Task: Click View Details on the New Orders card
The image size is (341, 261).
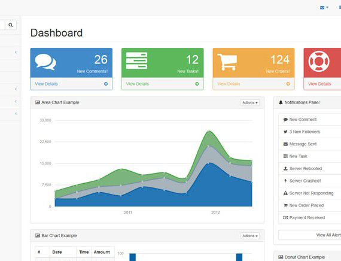Action: point(229,84)
